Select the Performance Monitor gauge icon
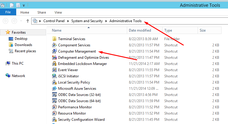 point(54,107)
